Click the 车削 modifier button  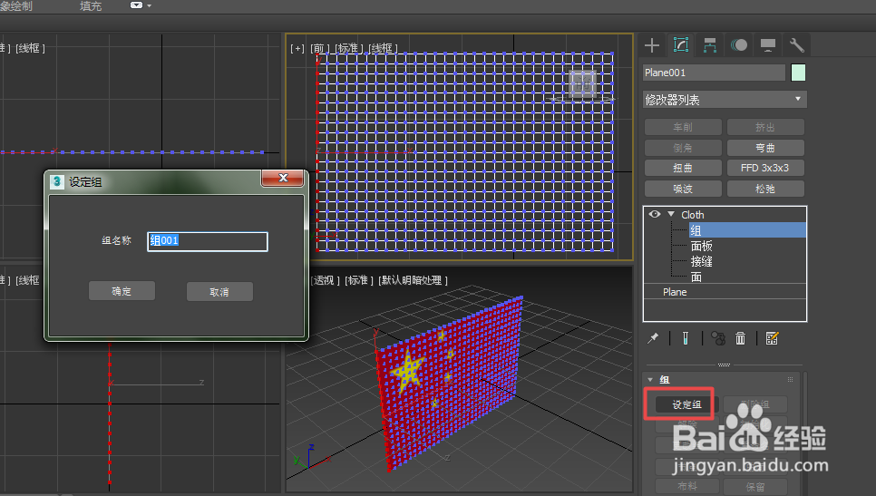coord(683,127)
